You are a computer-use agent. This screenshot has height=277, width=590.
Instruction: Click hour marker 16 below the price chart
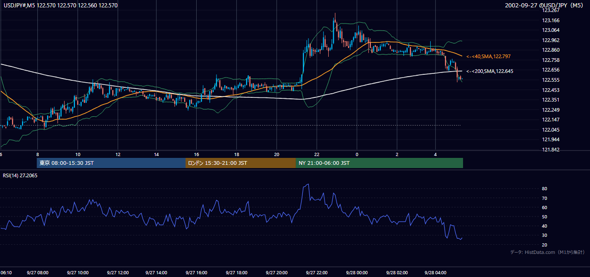coord(197,154)
